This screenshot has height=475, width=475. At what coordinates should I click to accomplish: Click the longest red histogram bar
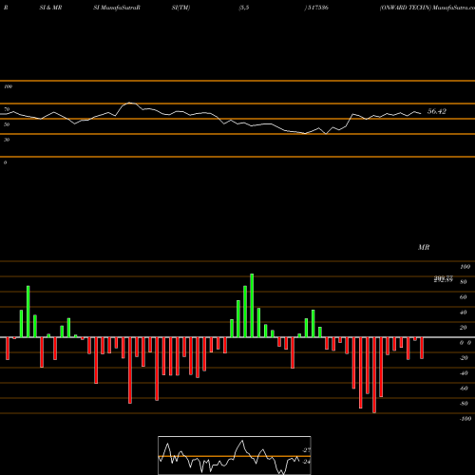coord(374,375)
